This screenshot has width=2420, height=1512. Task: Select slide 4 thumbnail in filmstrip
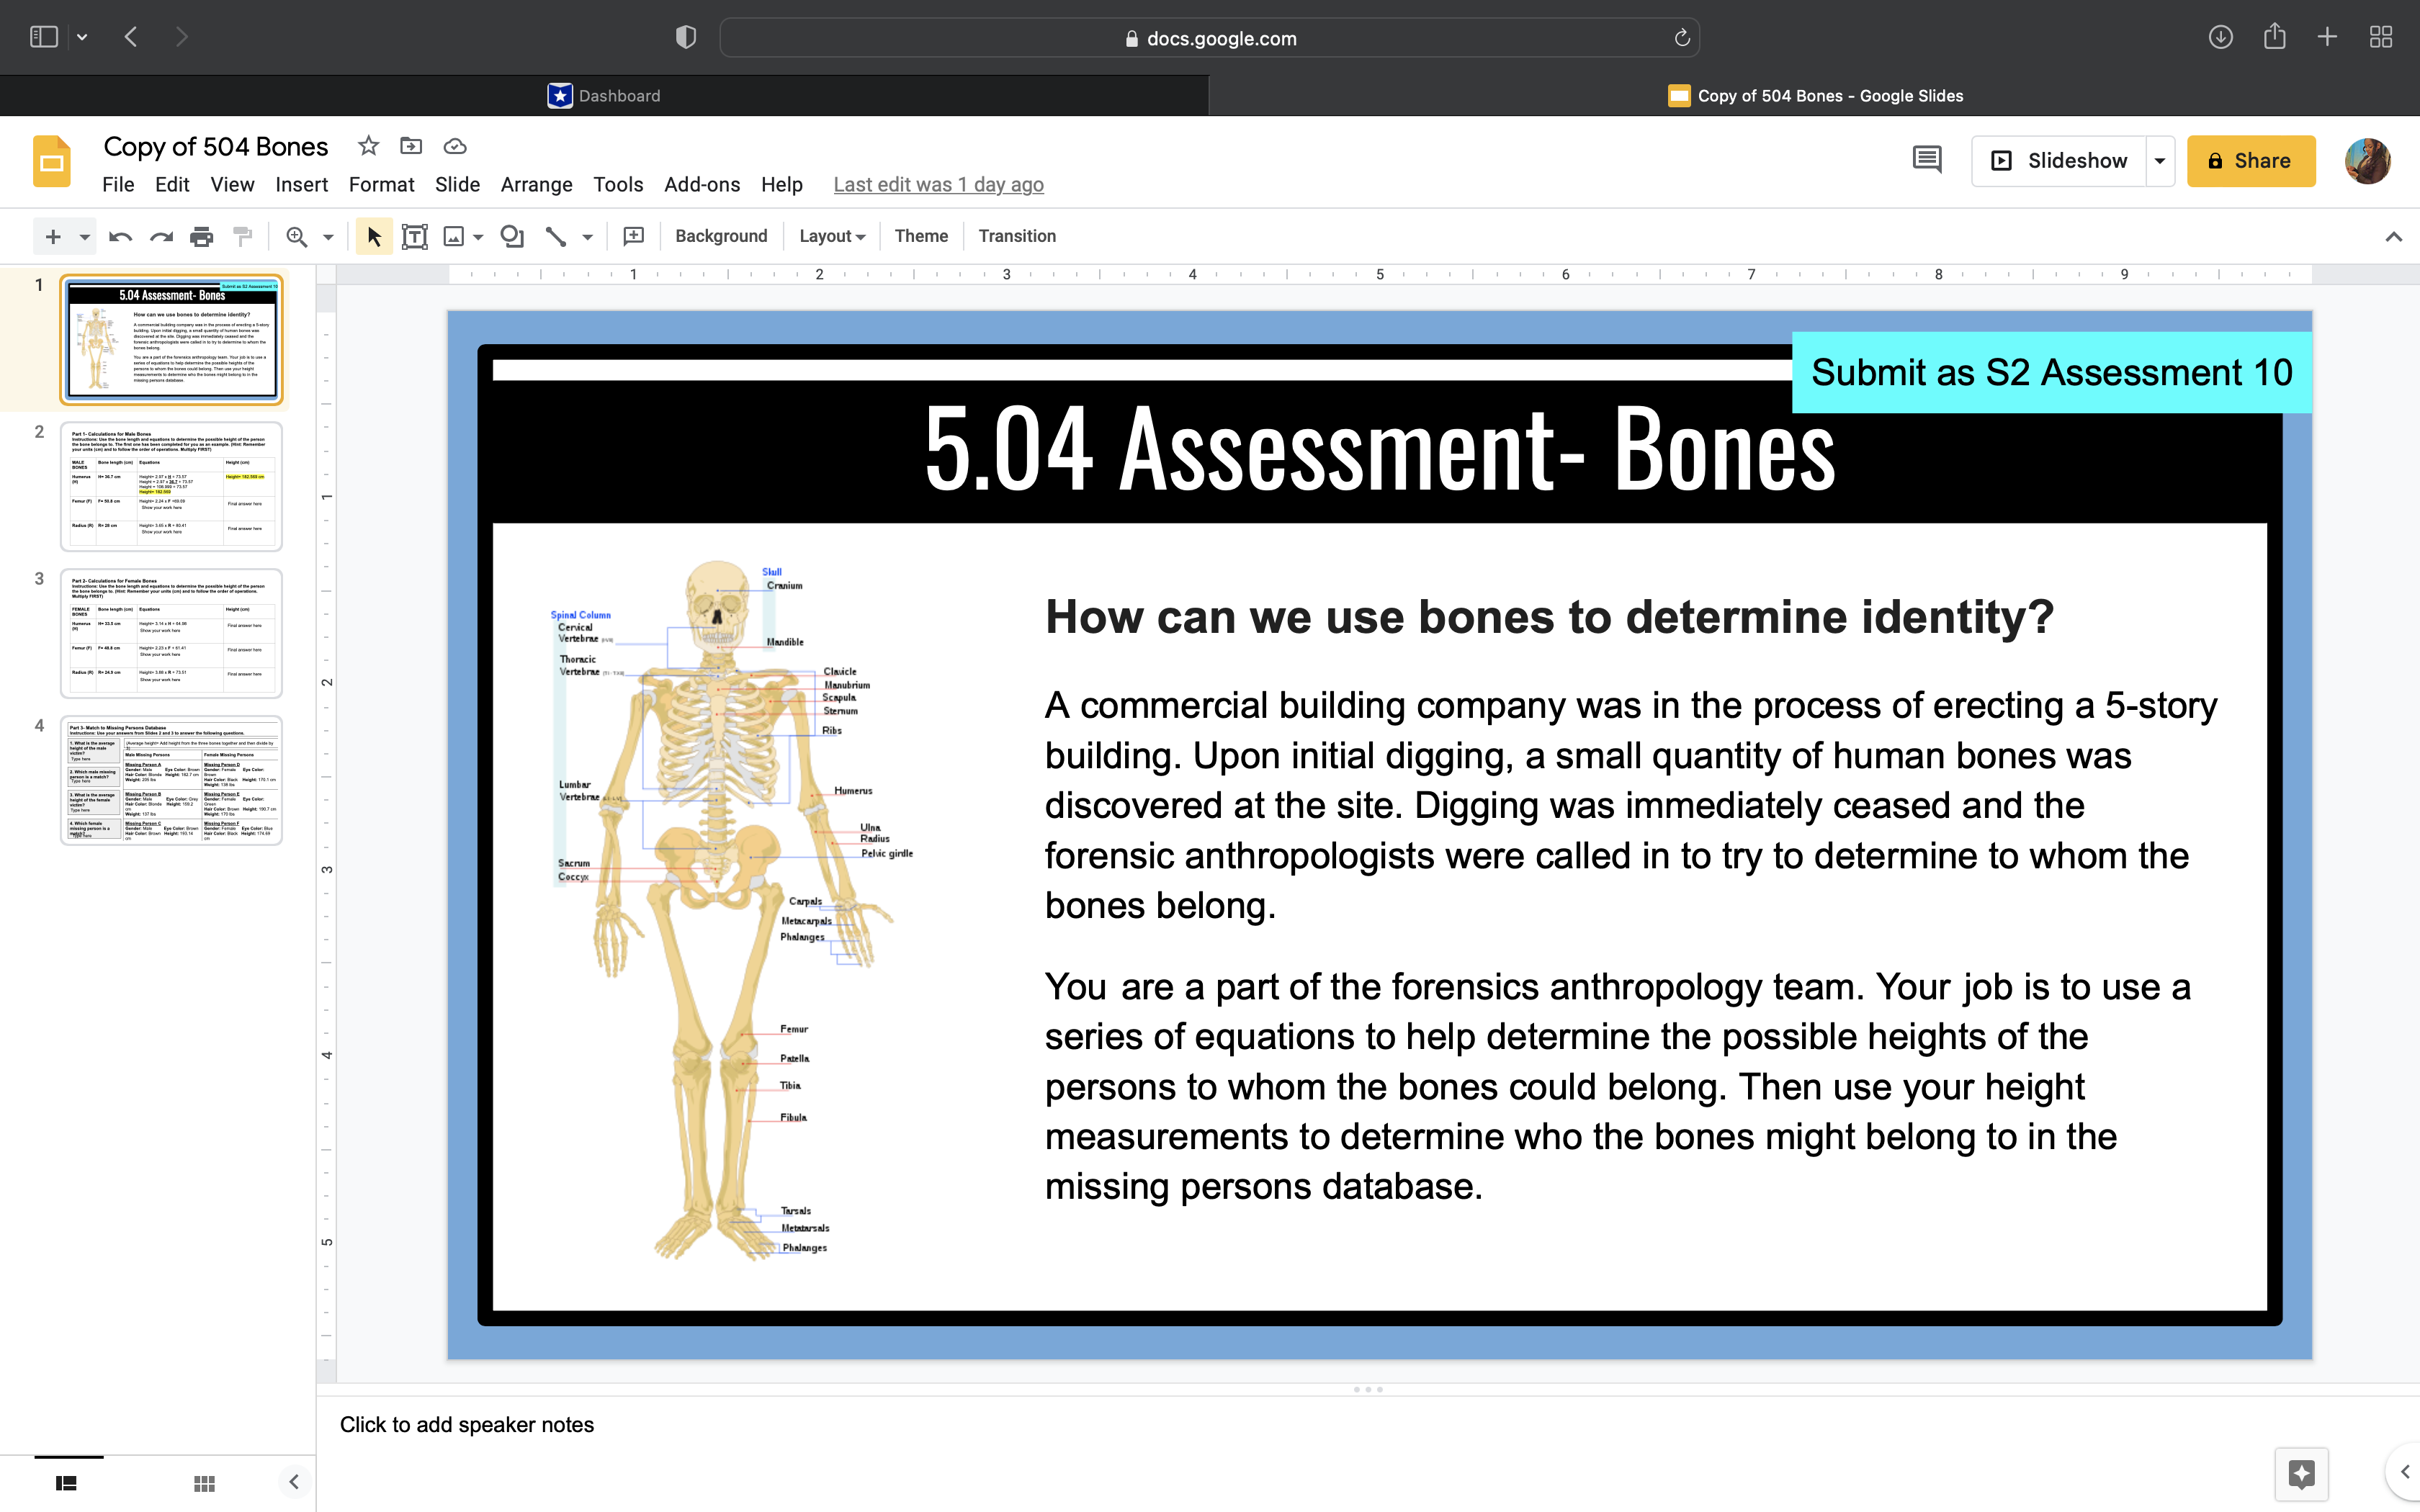pos(171,780)
